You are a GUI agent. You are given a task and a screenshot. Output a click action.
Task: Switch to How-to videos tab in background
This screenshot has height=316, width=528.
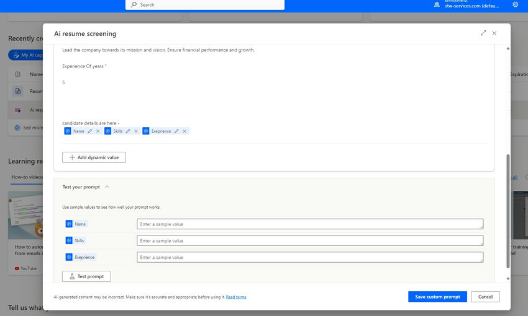pos(27,177)
